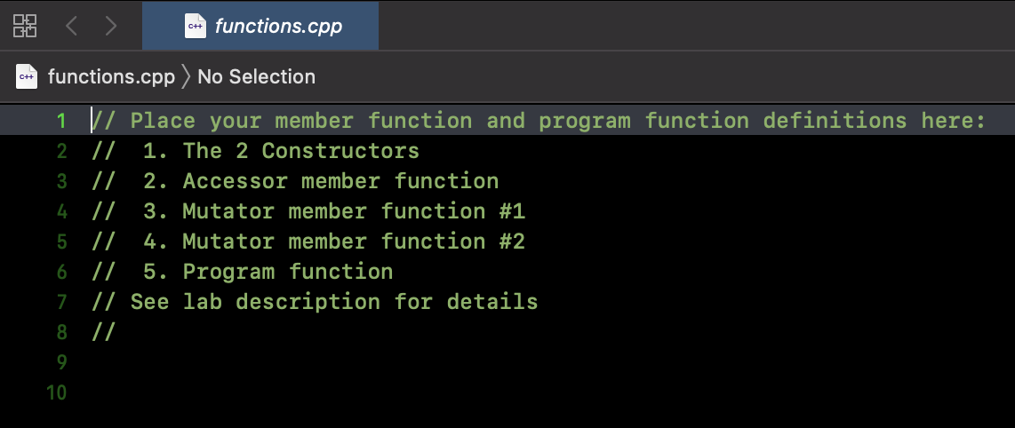1015x428 pixels.
Task: Click the C++ icon in functions.cpp tab
Action: [196, 26]
